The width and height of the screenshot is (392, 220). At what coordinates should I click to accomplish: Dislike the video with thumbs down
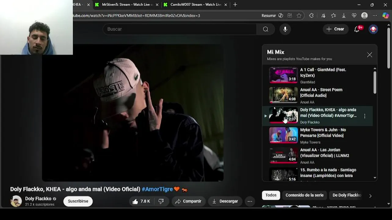161,201
